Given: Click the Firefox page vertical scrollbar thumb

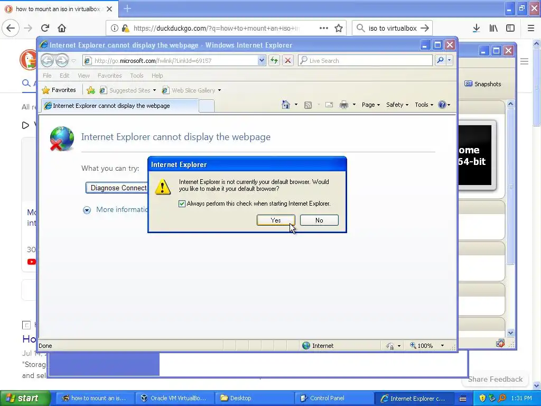Looking at the screenshot, I should coord(536,87).
